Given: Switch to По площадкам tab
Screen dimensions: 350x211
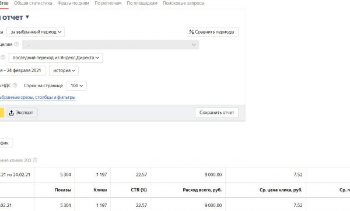Looking at the screenshot, I should 142,3.
